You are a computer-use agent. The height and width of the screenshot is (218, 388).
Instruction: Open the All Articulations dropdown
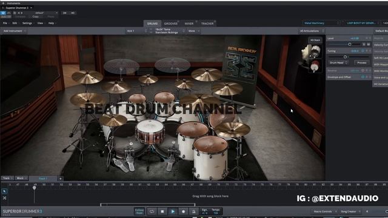(312, 31)
